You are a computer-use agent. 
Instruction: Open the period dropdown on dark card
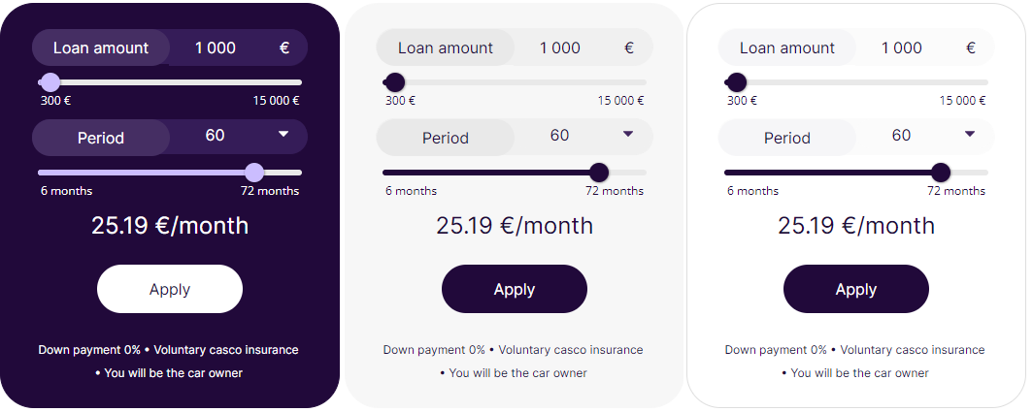(x=283, y=135)
